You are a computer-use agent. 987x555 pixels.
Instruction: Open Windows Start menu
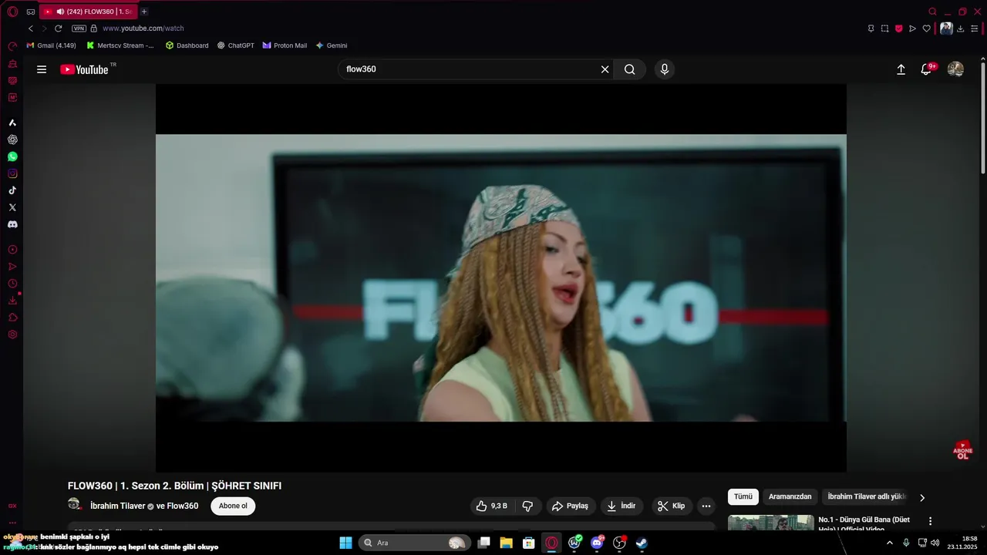[345, 543]
